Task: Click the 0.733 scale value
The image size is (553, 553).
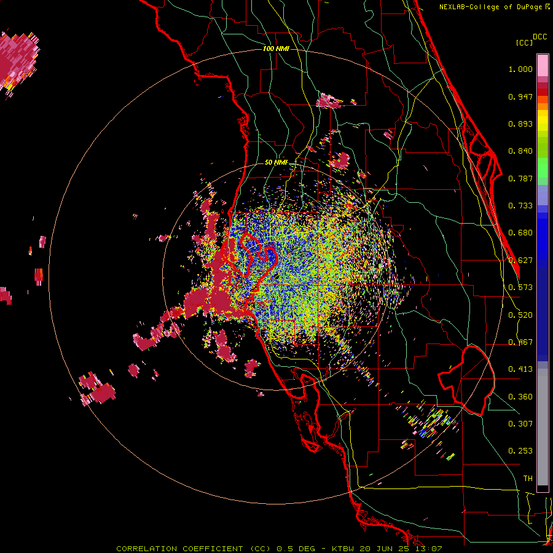Action: click(x=520, y=206)
